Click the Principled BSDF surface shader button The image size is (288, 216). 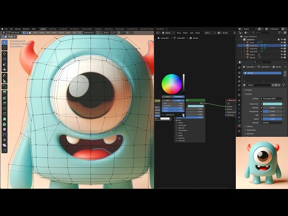click(x=271, y=99)
